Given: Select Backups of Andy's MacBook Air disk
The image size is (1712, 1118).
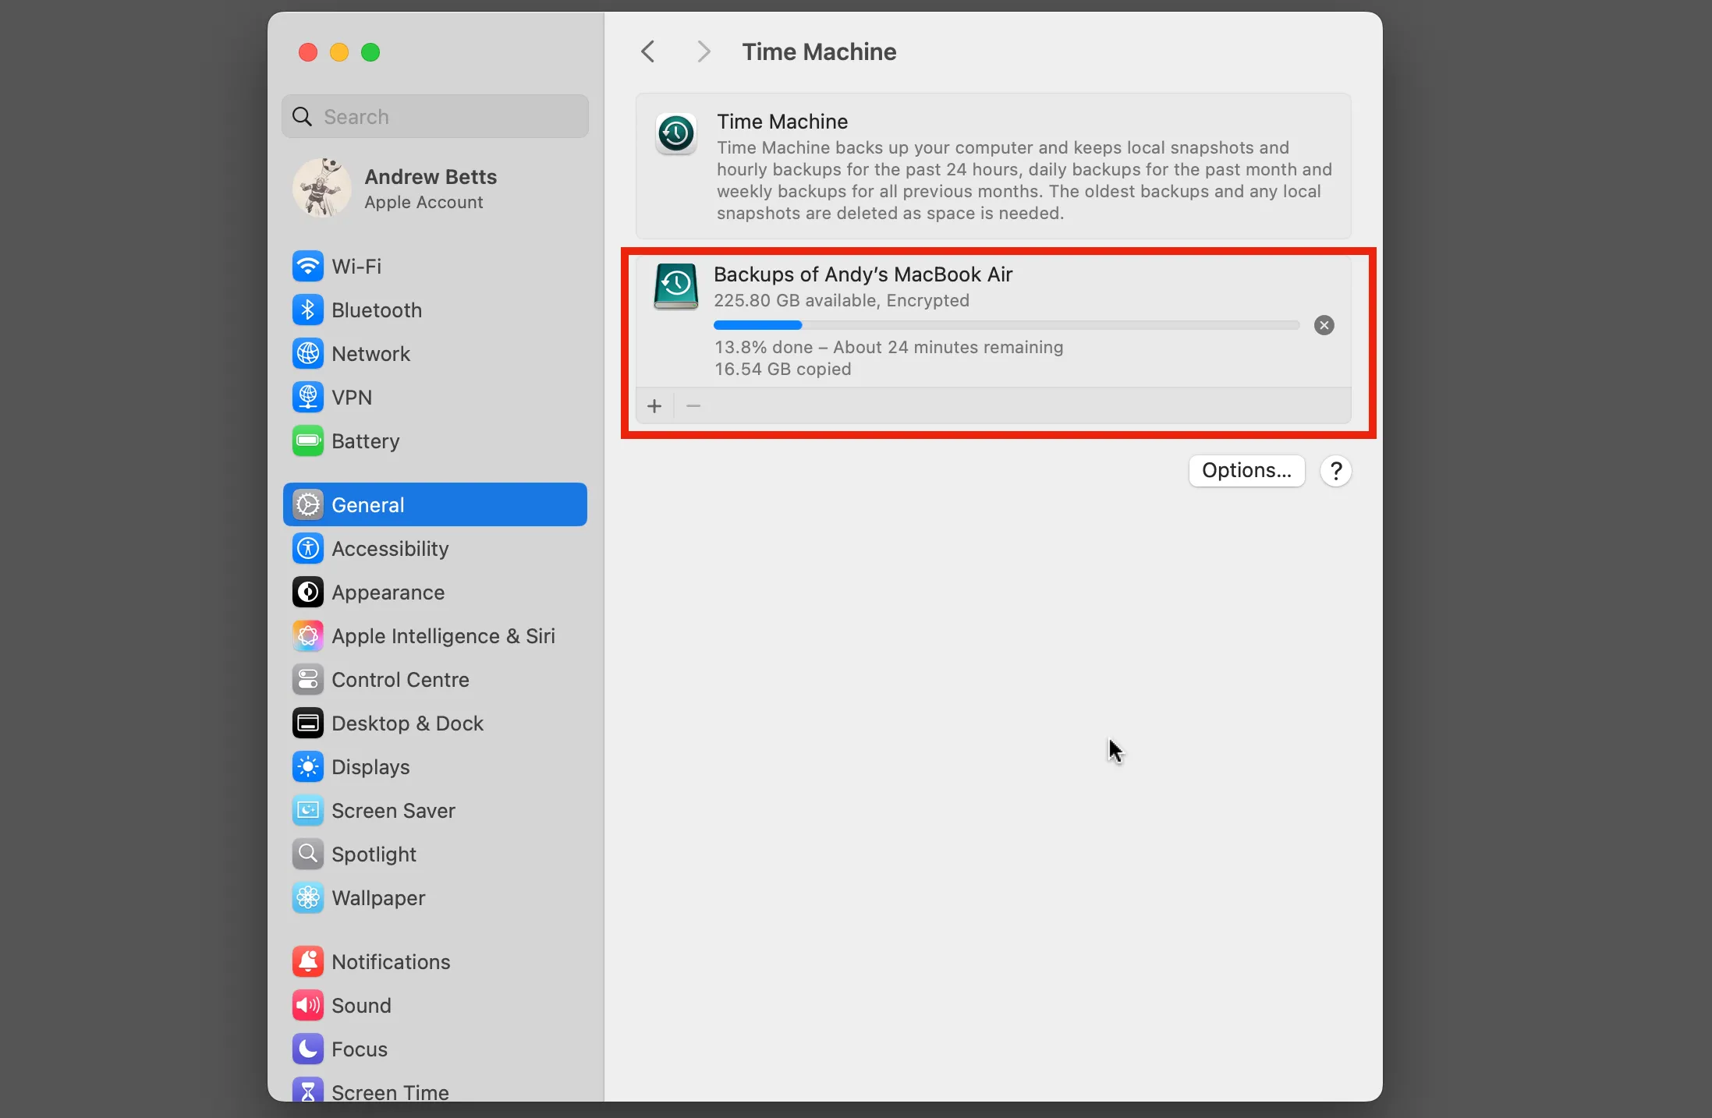Looking at the screenshot, I should 862,275.
